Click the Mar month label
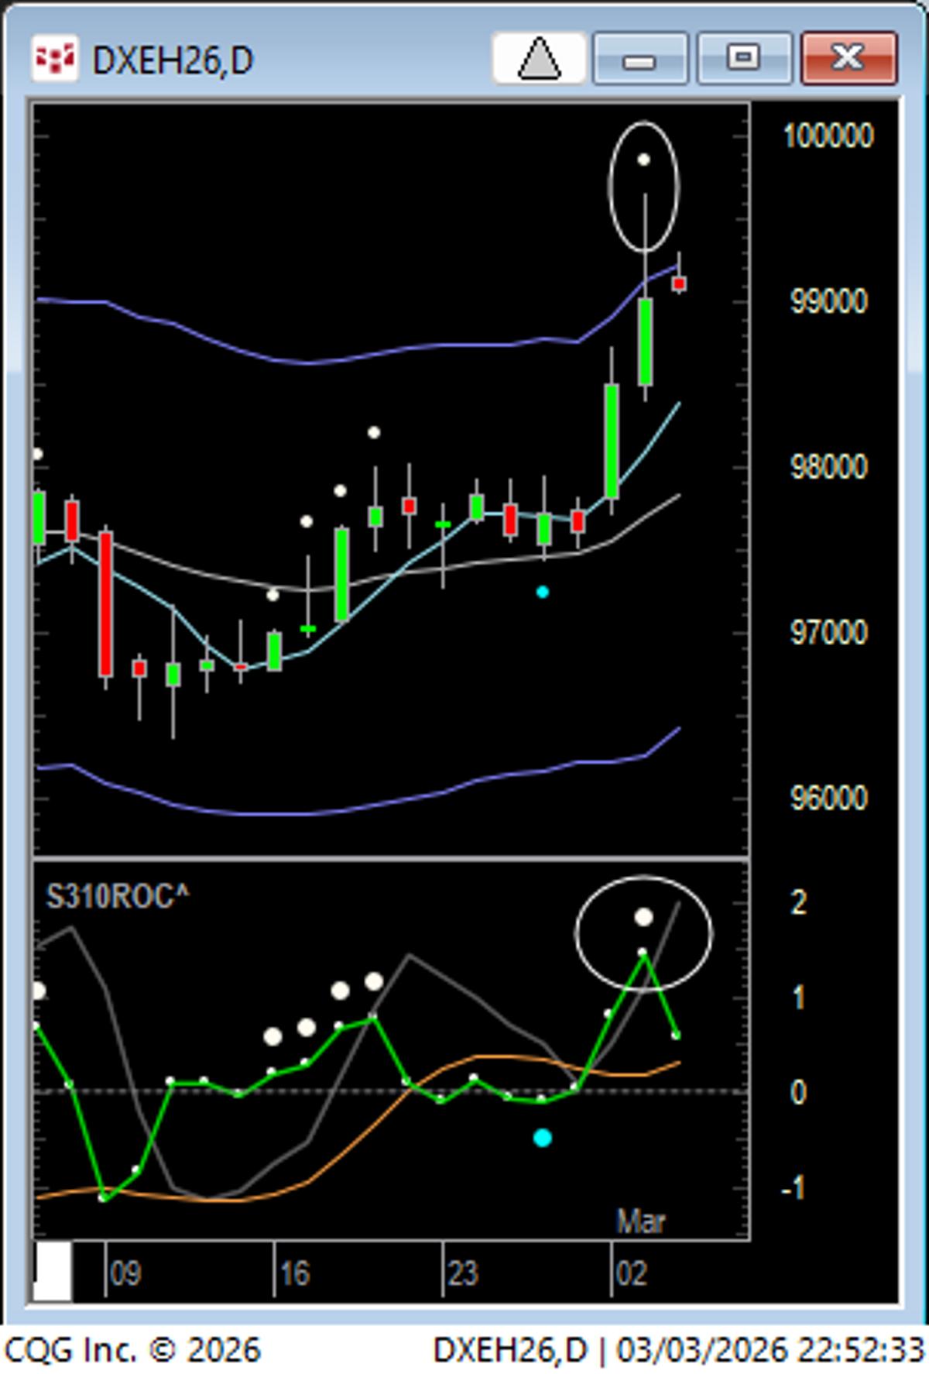The height and width of the screenshot is (1374, 929). [640, 1222]
